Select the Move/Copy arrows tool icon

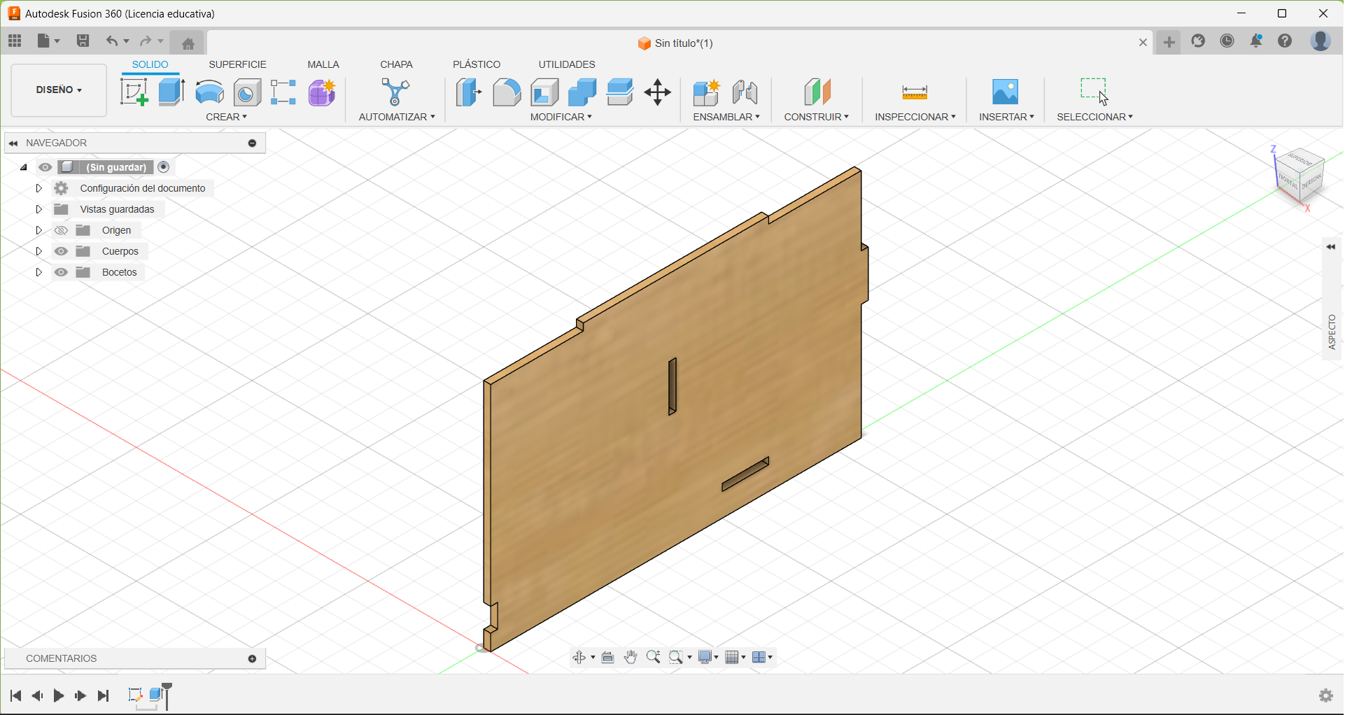(658, 92)
